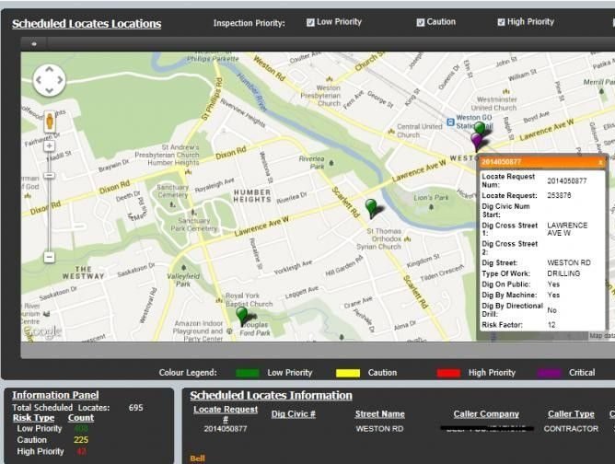This screenshot has width=615, height=464.
Task: Sort by Caller Type column header
Action: 571,414
